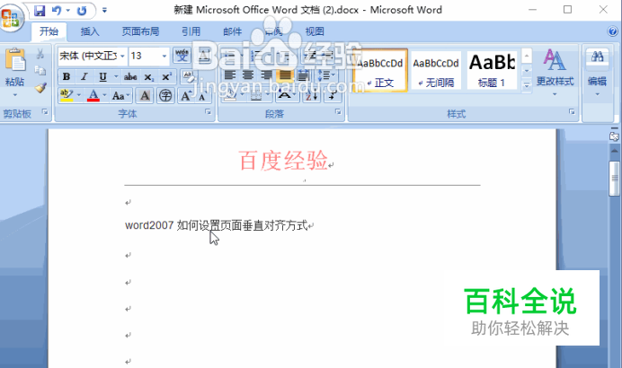
Task: Select justify alignment
Action: click(x=285, y=75)
